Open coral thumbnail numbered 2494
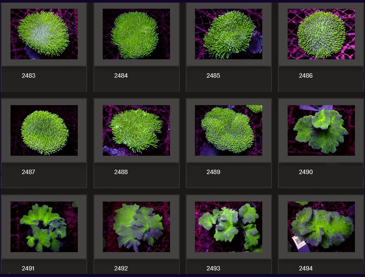This screenshot has height=277, width=365. [x=321, y=227]
